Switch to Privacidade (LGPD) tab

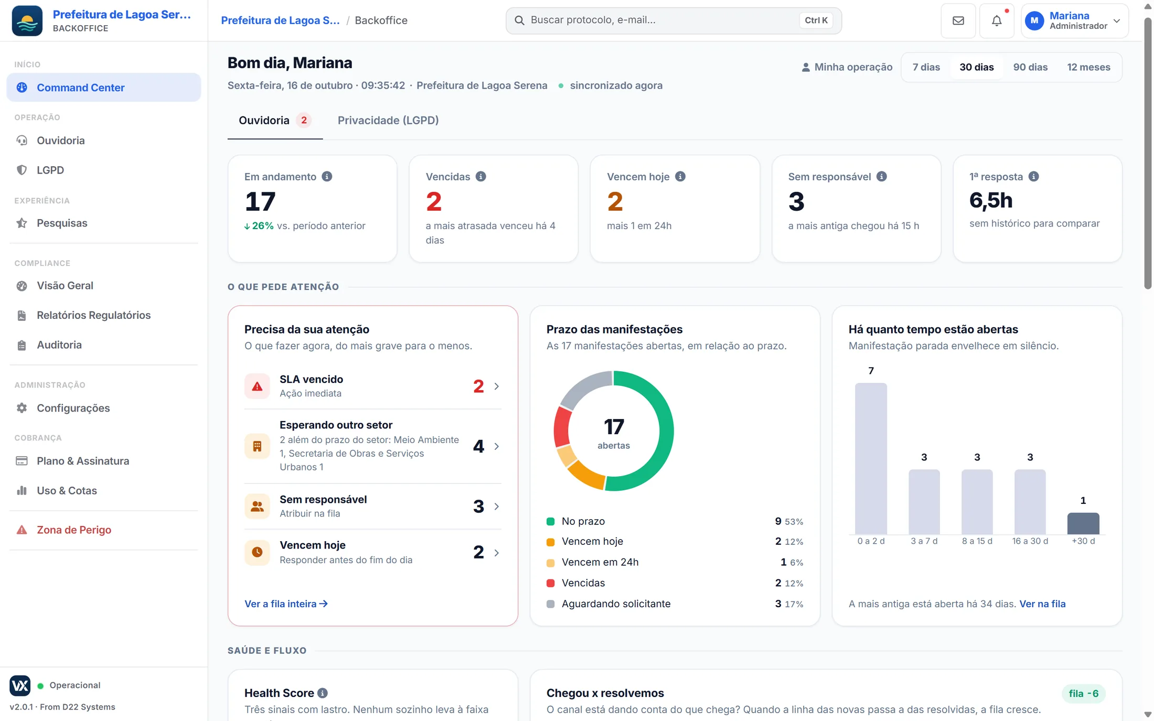pyautogui.click(x=388, y=121)
